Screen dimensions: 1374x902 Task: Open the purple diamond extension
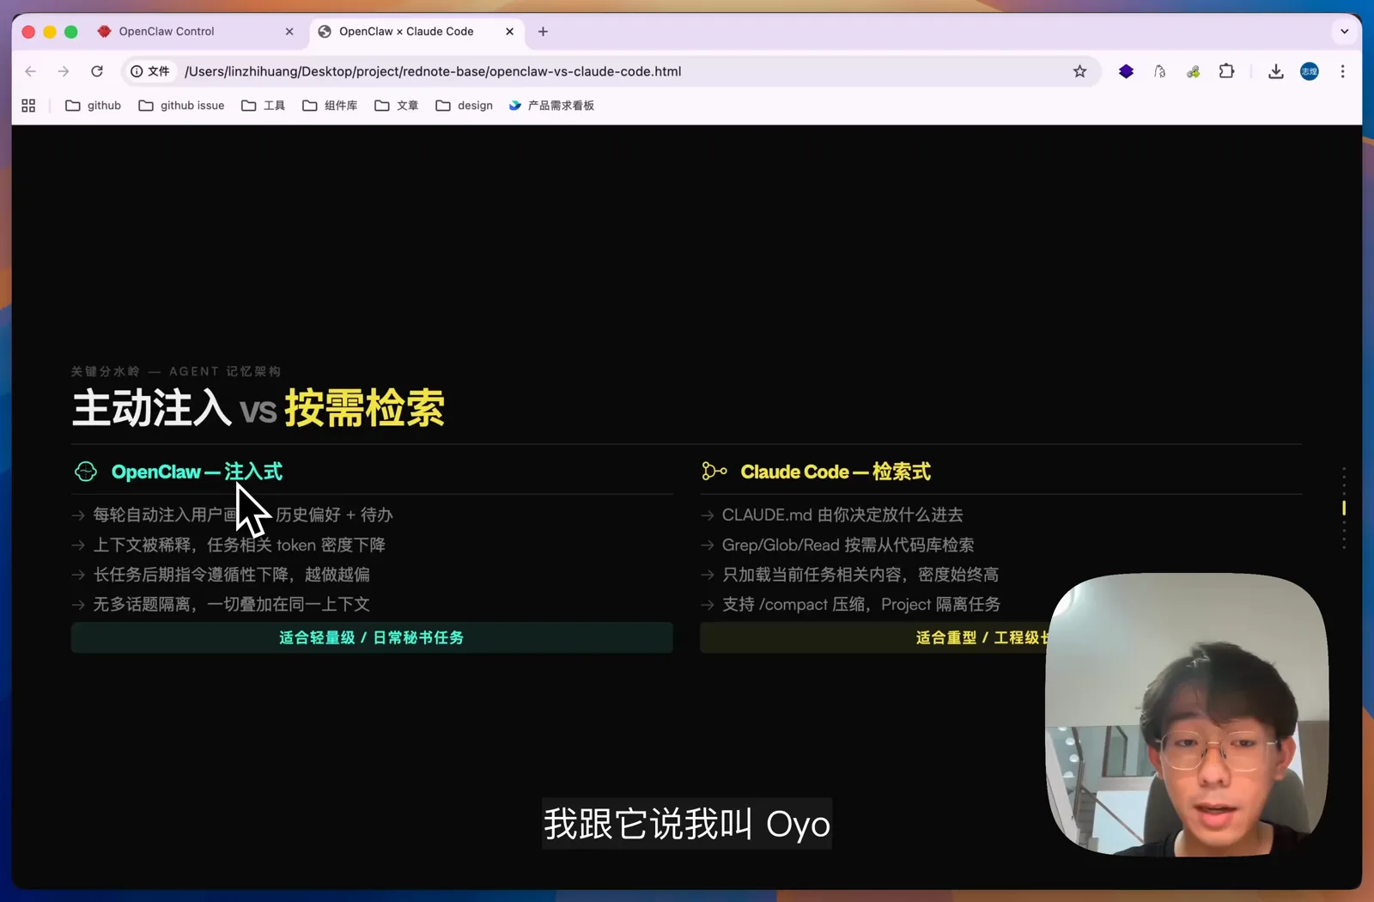pos(1126,71)
